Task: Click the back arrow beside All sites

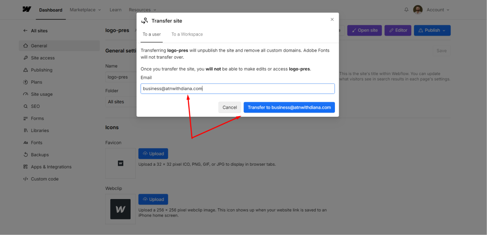Action: click(x=25, y=31)
